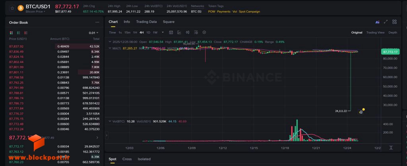Open the Square tab
The height and width of the screenshot is (166, 407).
[169, 22]
